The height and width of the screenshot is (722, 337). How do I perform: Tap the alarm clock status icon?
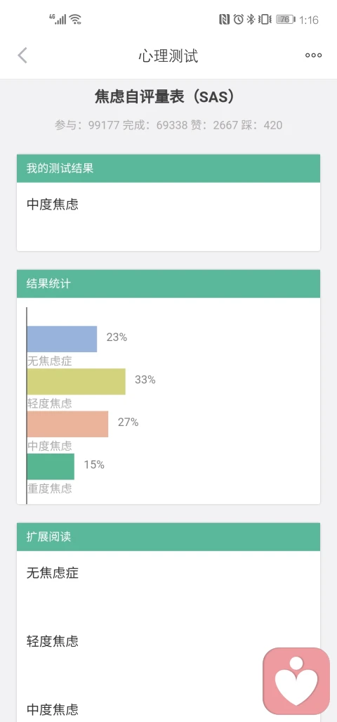[238, 20]
